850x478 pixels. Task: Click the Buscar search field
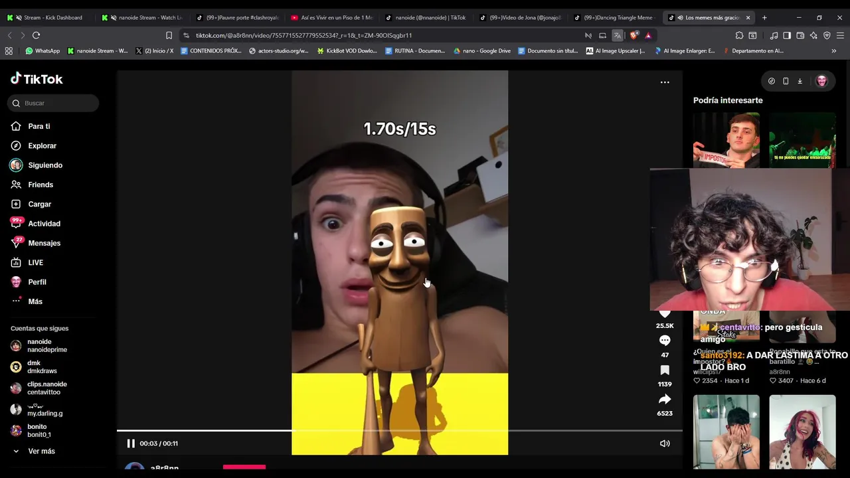coord(53,103)
